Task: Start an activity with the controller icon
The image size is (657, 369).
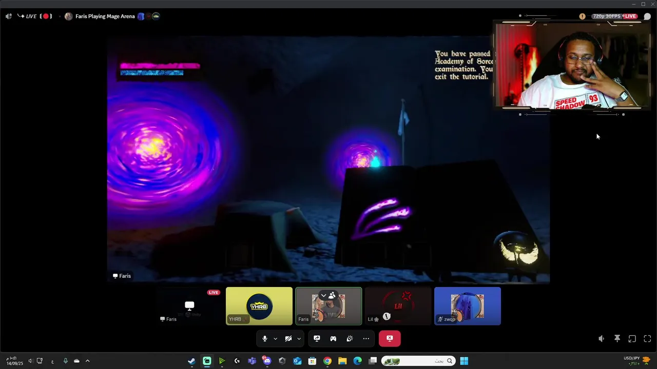Action: tap(333, 339)
